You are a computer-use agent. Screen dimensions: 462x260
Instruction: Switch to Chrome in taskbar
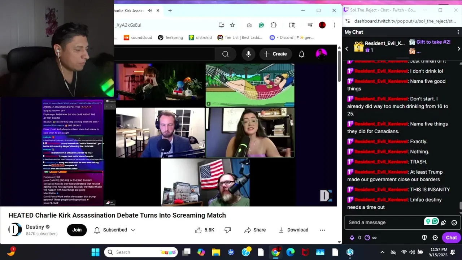point(275,252)
